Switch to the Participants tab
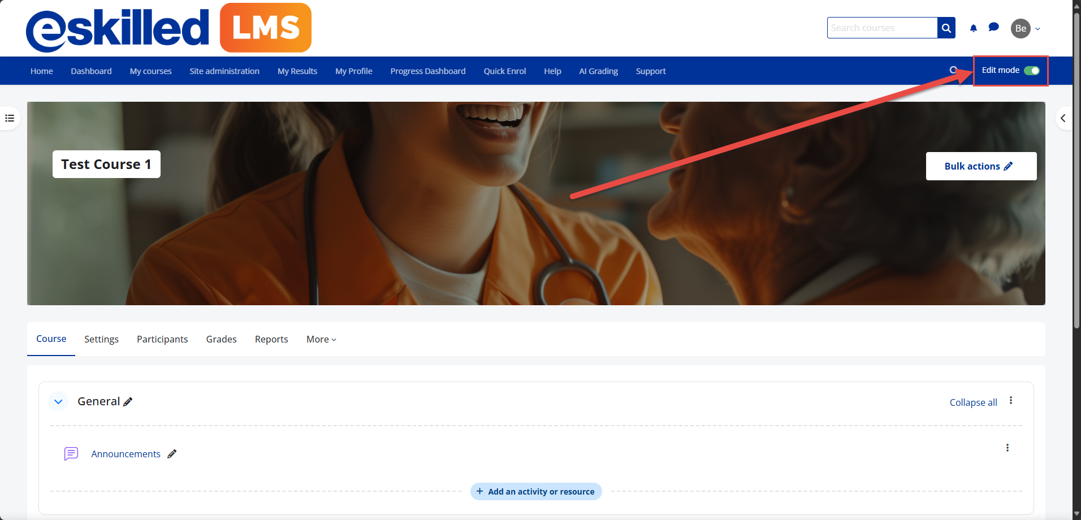The height and width of the screenshot is (520, 1081). point(162,339)
